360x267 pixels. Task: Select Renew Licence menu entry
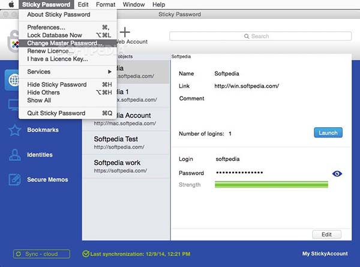68,51
